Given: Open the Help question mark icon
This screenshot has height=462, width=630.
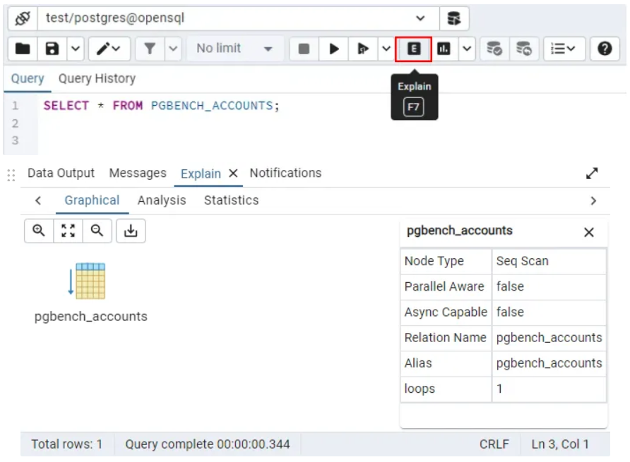Looking at the screenshot, I should [605, 49].
